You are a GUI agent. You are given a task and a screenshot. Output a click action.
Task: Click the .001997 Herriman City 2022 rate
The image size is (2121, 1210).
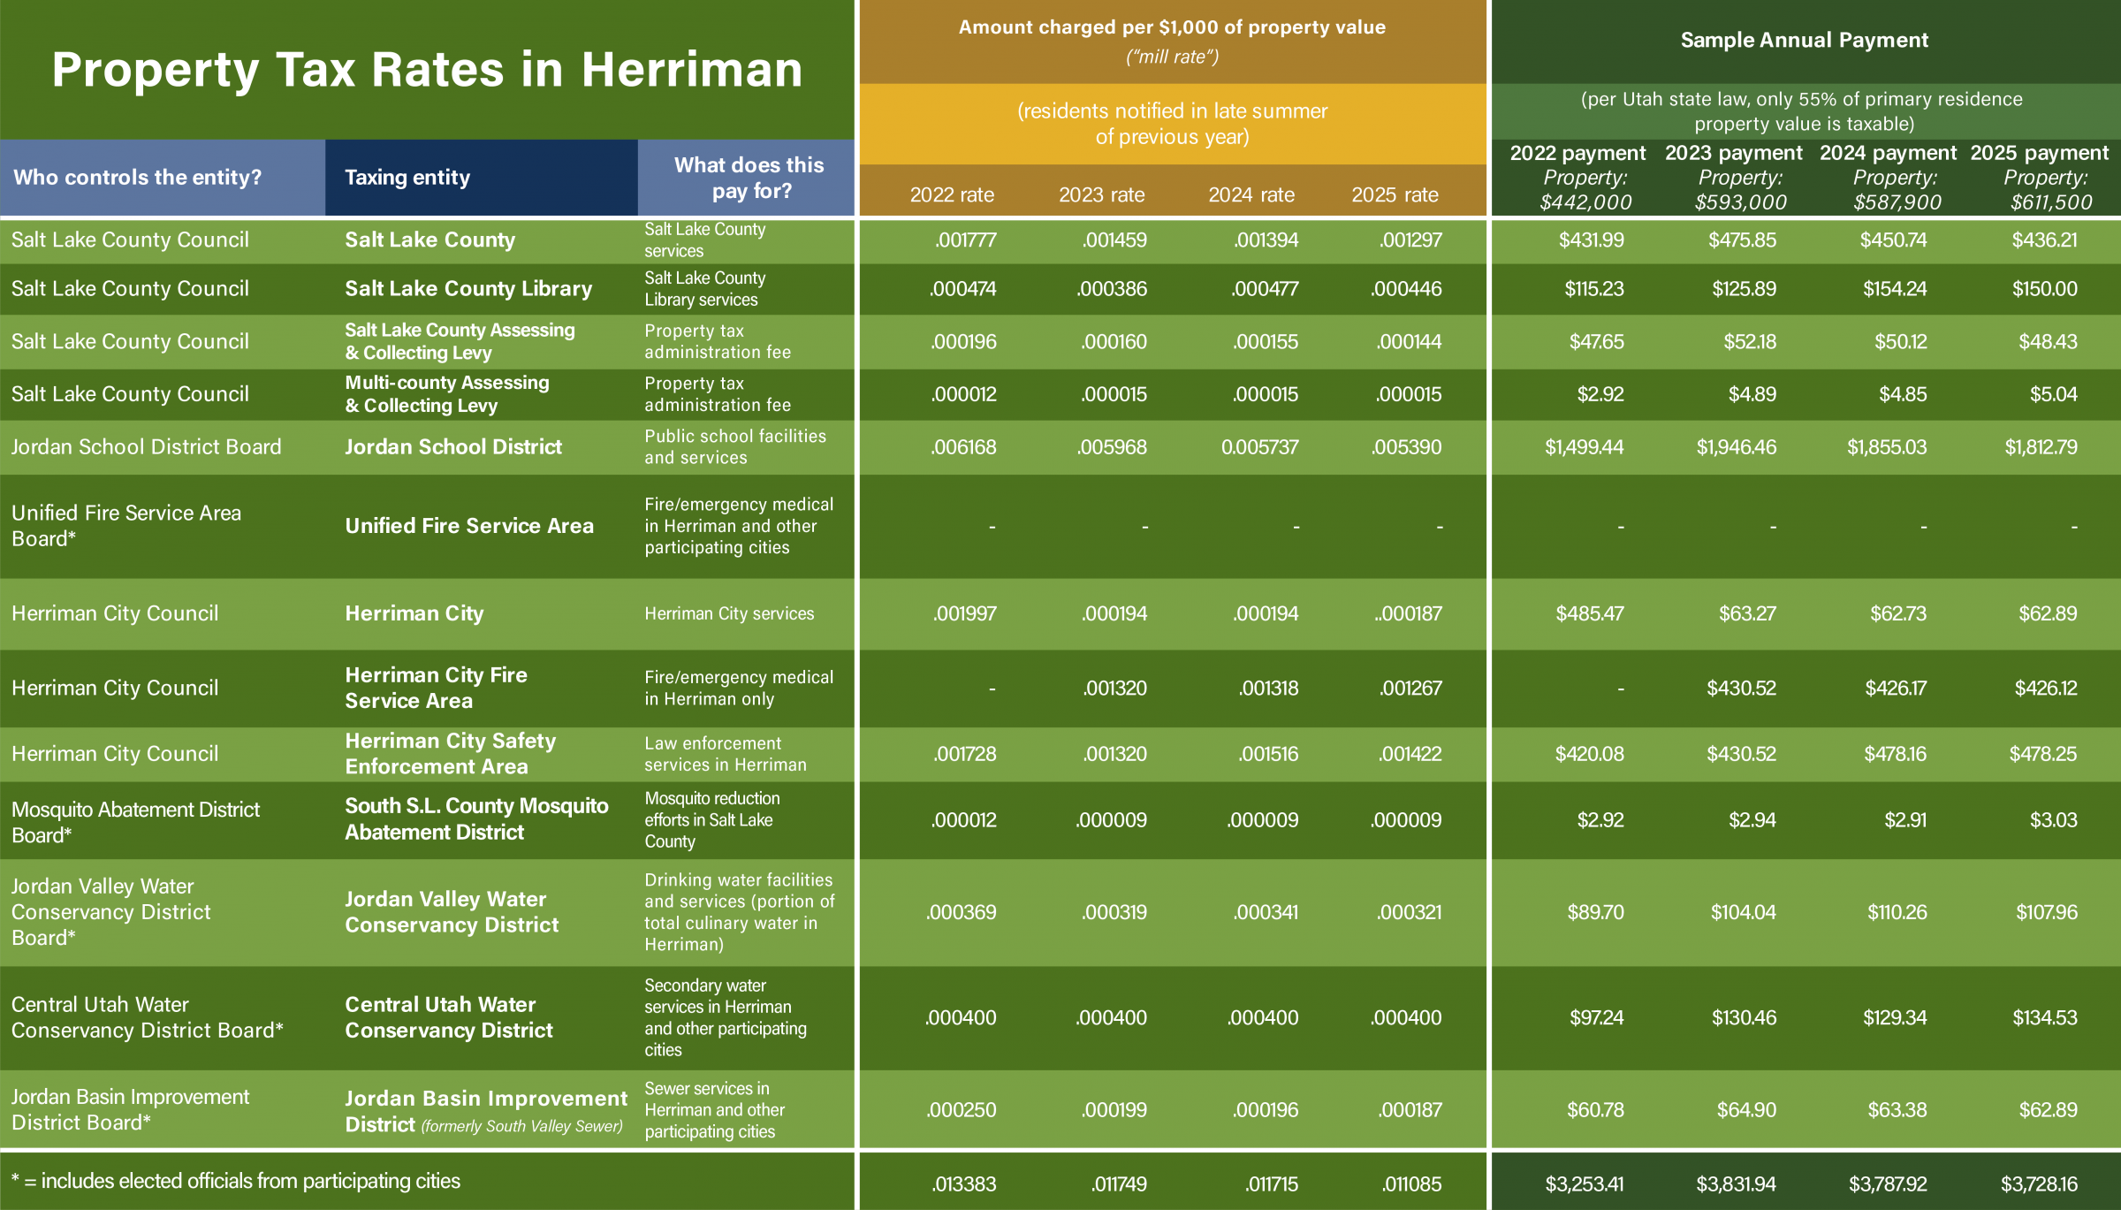click(x=964, y=613)
